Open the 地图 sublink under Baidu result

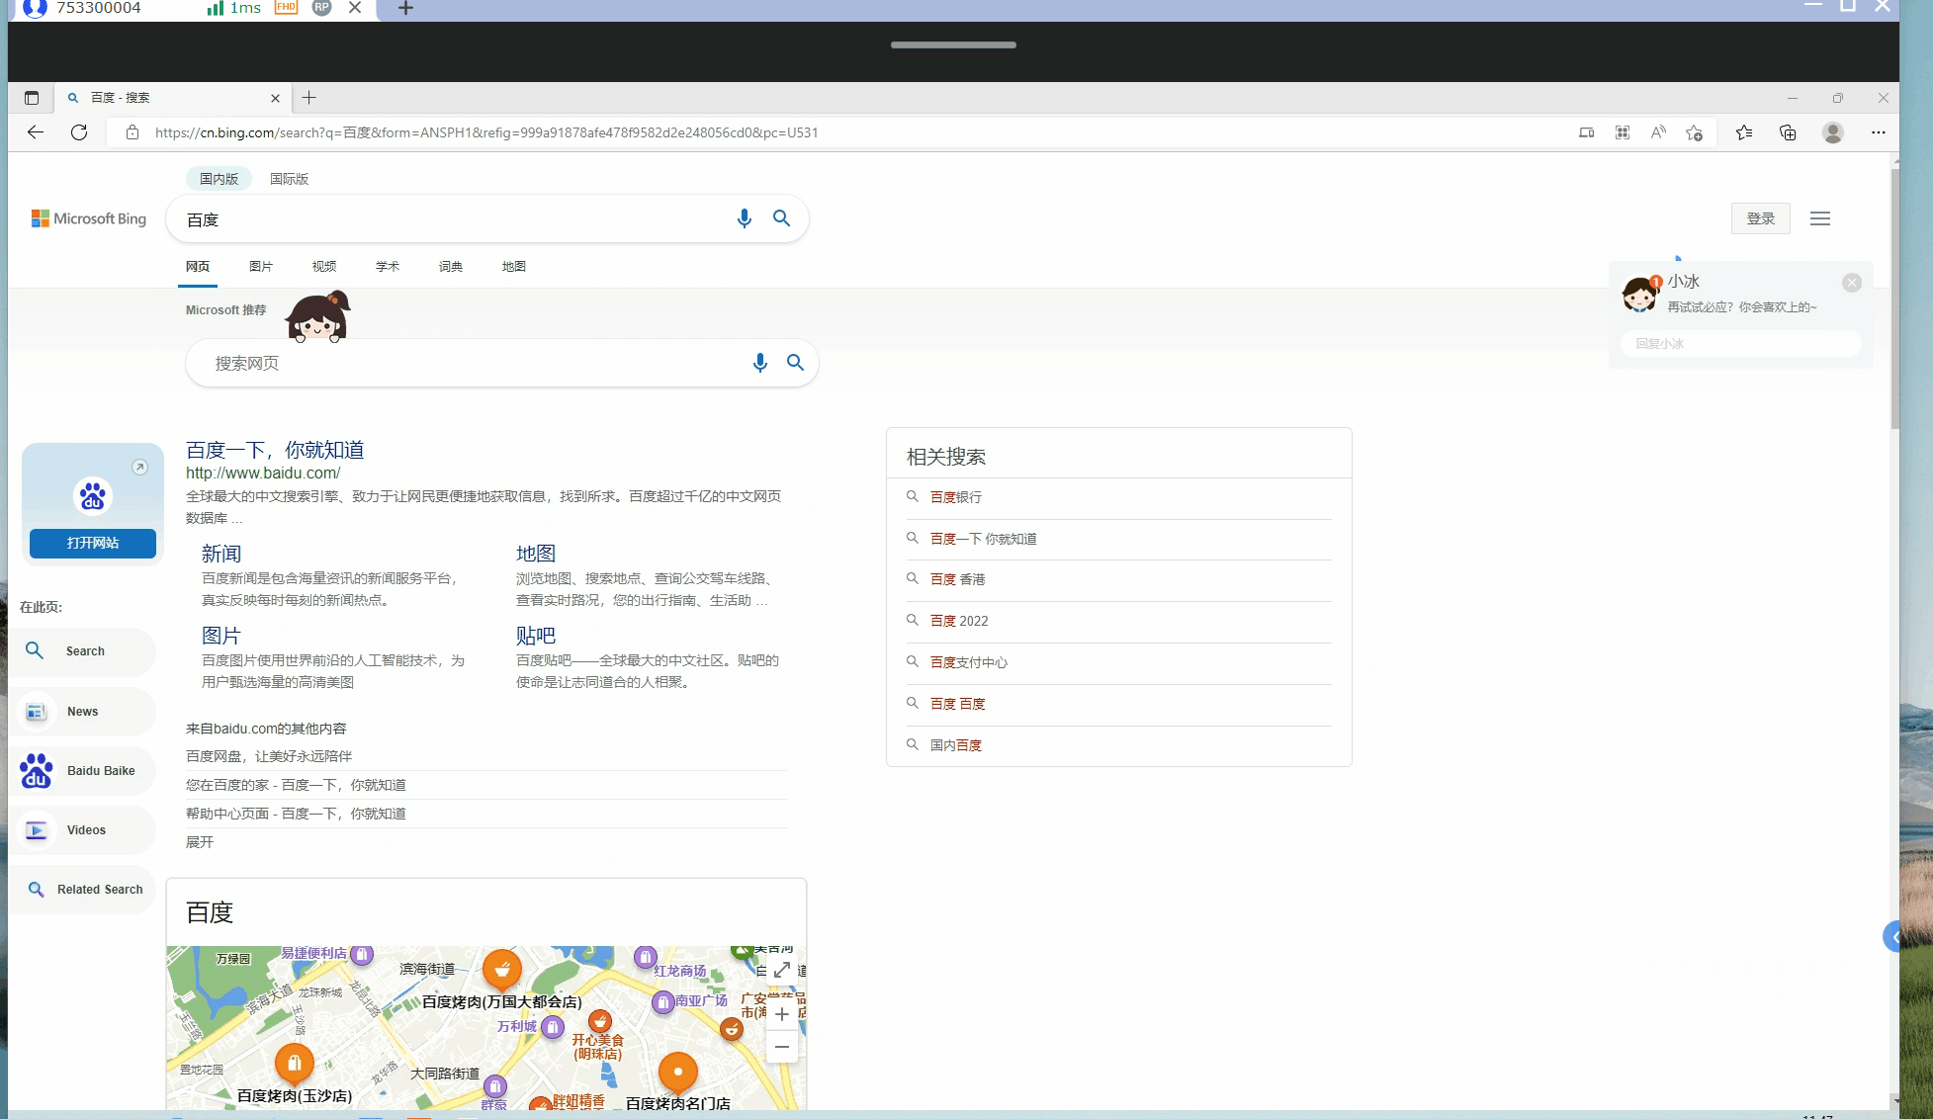536,555
